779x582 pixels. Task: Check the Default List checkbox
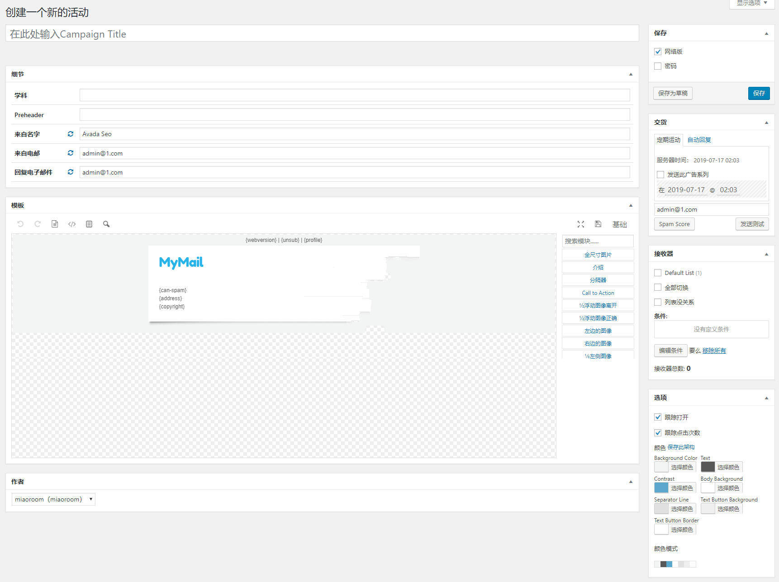(658, 273)
